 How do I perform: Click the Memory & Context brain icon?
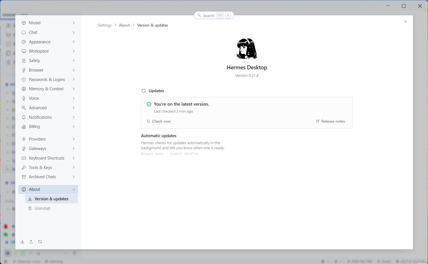pyautogui.click(x=24, y=89)
